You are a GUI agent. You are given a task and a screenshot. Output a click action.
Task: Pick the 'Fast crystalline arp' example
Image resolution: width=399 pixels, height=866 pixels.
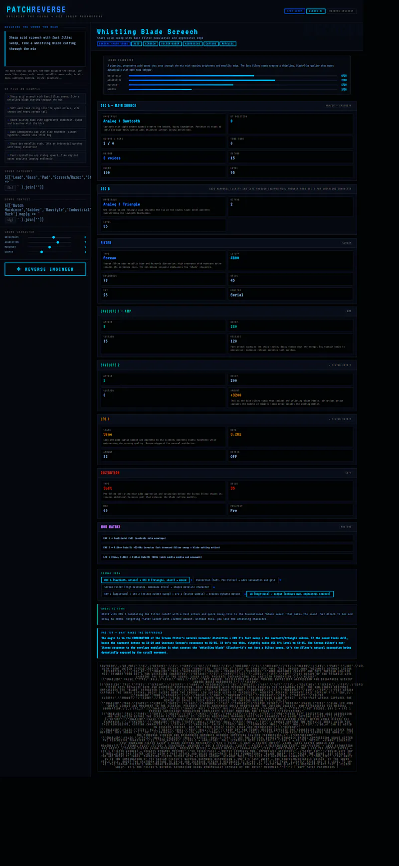[x=45, y=157]
